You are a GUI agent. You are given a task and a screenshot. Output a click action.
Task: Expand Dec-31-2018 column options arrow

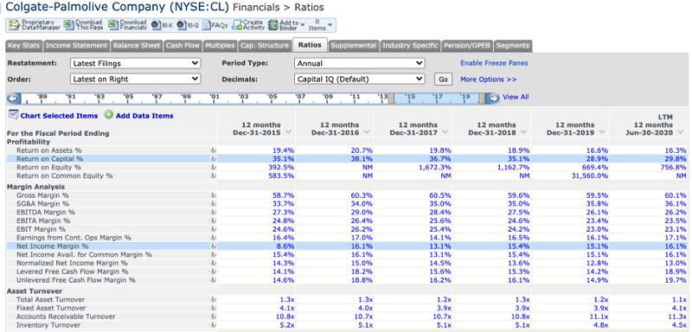click(x=523, y=132)
